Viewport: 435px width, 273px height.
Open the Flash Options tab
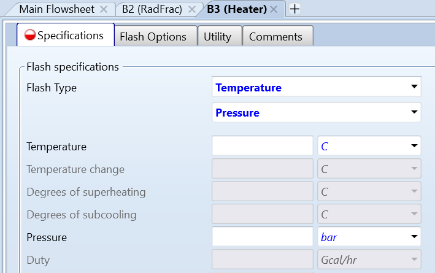(x=153, y=36)
